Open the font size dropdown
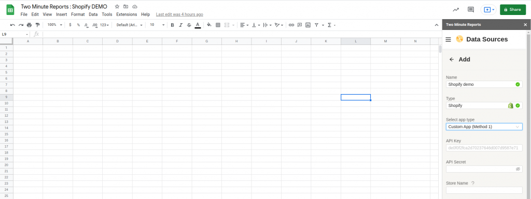The width and height of the screenshot is (531, 199). pyautogui.click(x=158, y=25)
